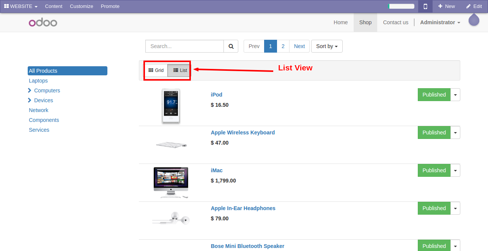
Task: Toggle Published status for Apple Wireless Keyboard
Action: click(434, 133)
